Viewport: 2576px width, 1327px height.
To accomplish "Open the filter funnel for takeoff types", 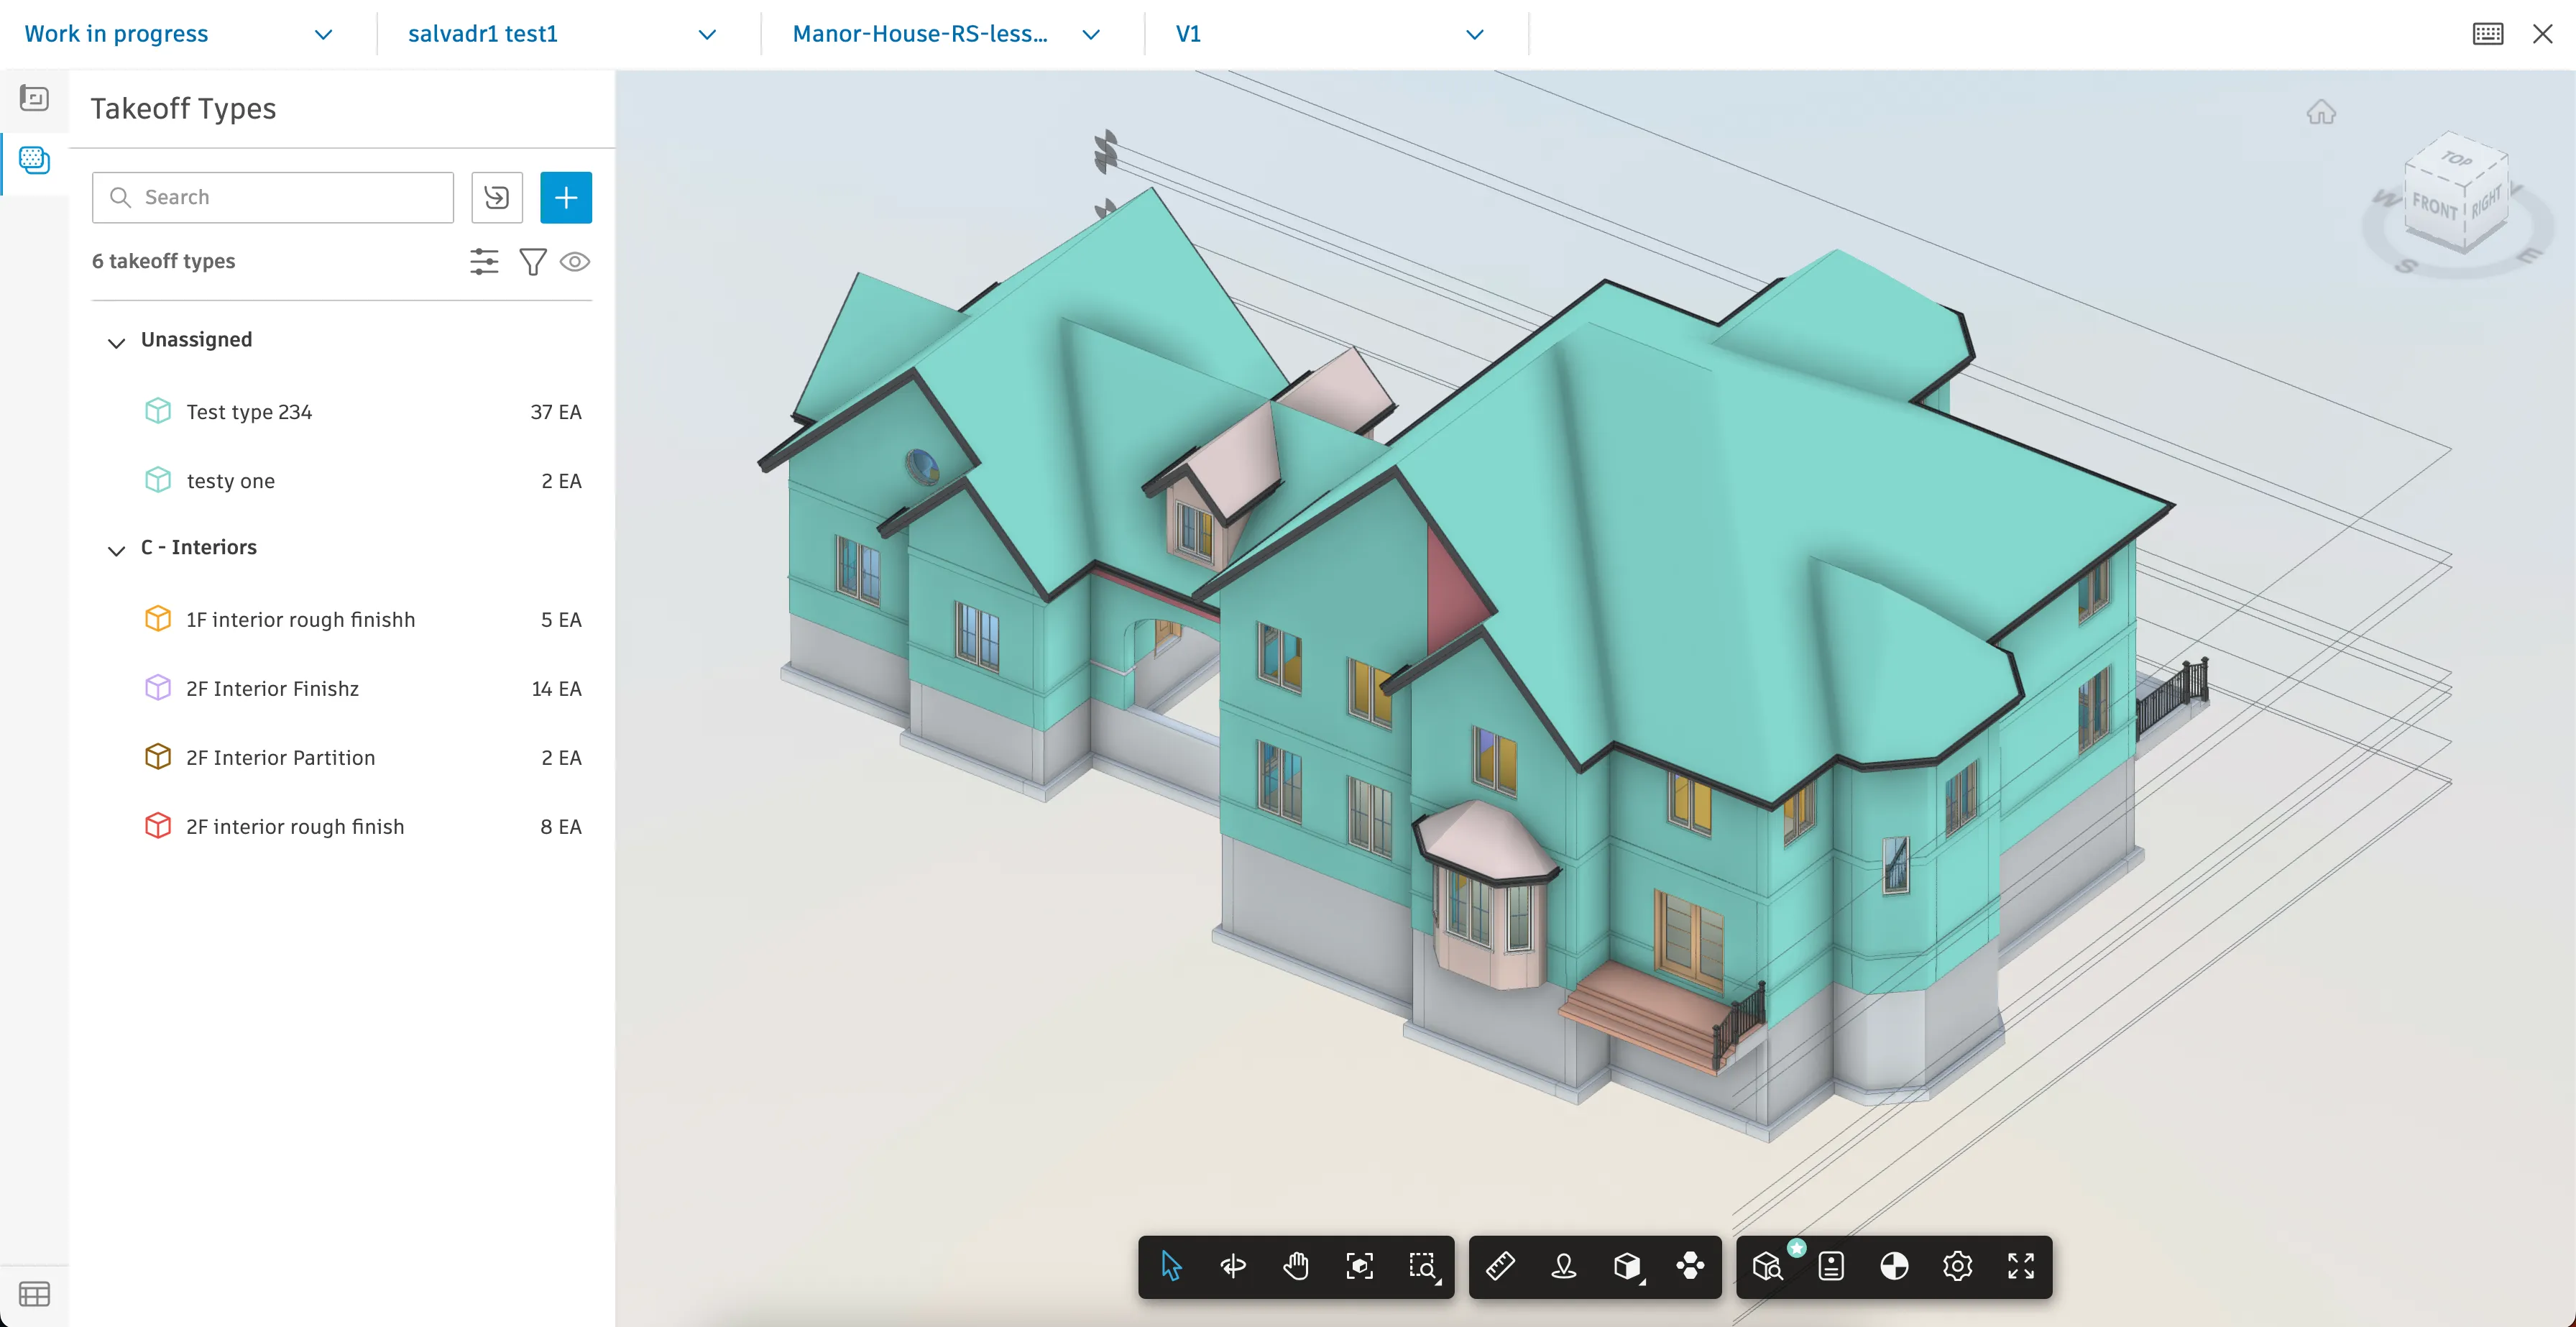I will pos(532,262).
